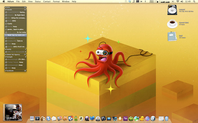Click the blue screen Dock icon
This screenshot has width=198, height=123.
(x=109, y=118)
